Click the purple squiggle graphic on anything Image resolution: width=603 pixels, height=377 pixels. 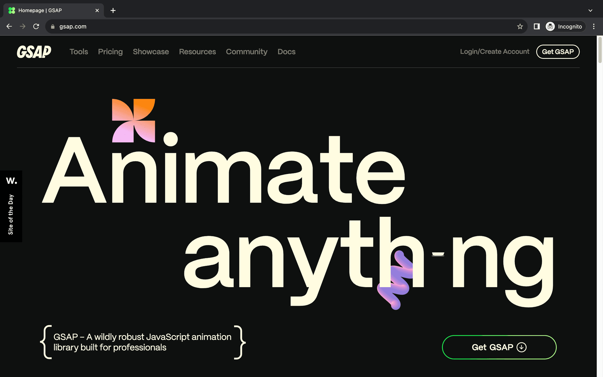[x=395, y=280]
